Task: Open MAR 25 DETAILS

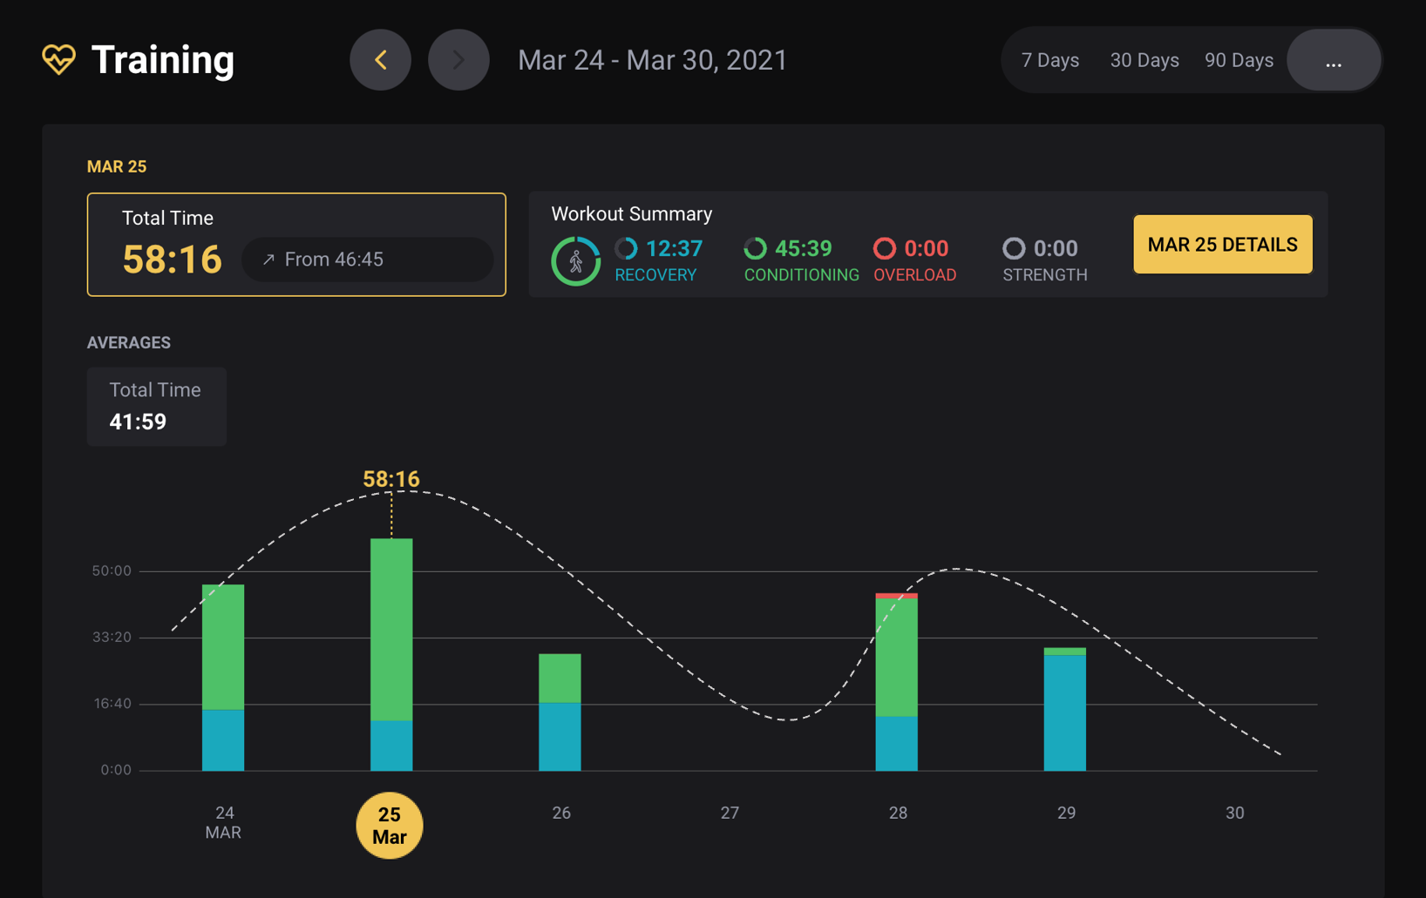Action: (1222, 245)
